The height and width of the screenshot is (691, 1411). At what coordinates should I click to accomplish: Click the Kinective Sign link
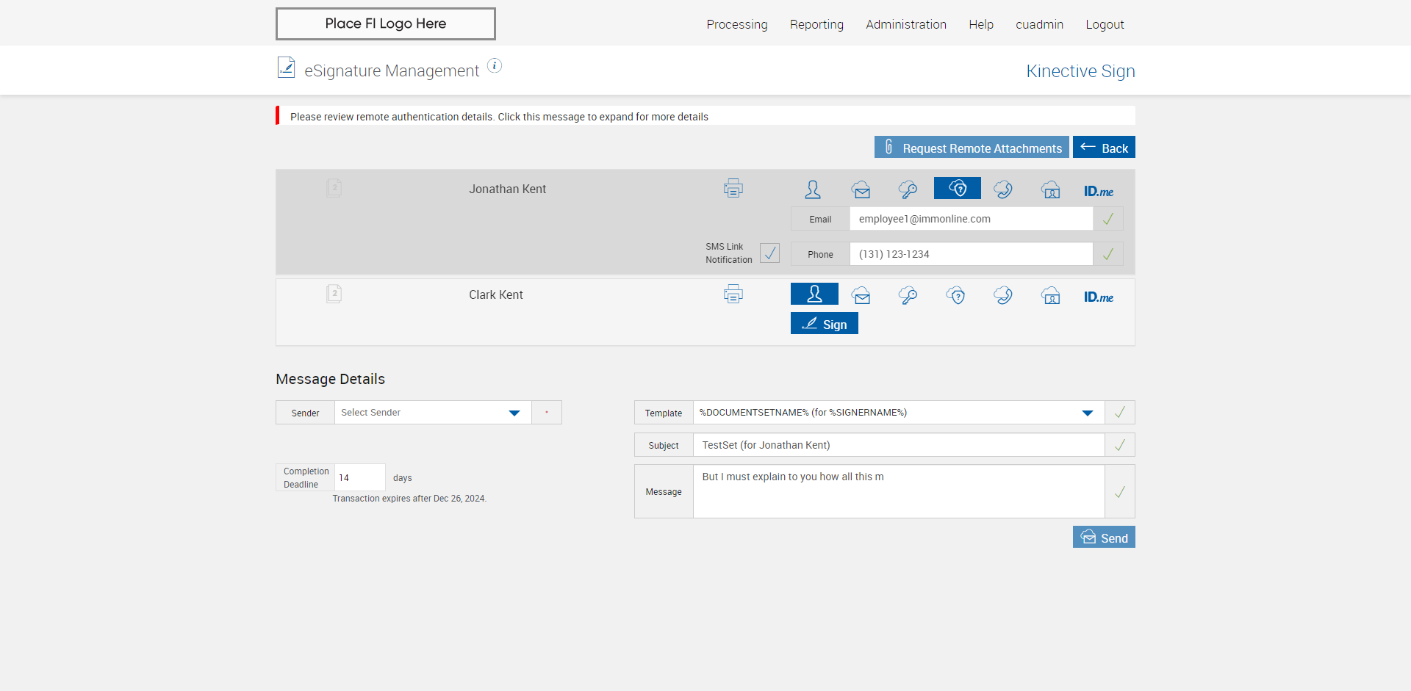(1080, 70)
